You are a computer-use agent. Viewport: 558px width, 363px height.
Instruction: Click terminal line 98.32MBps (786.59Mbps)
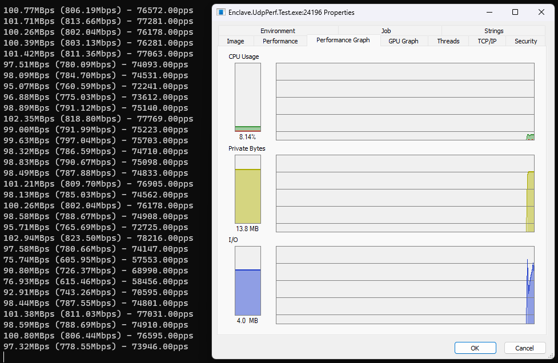coord(96,151)
